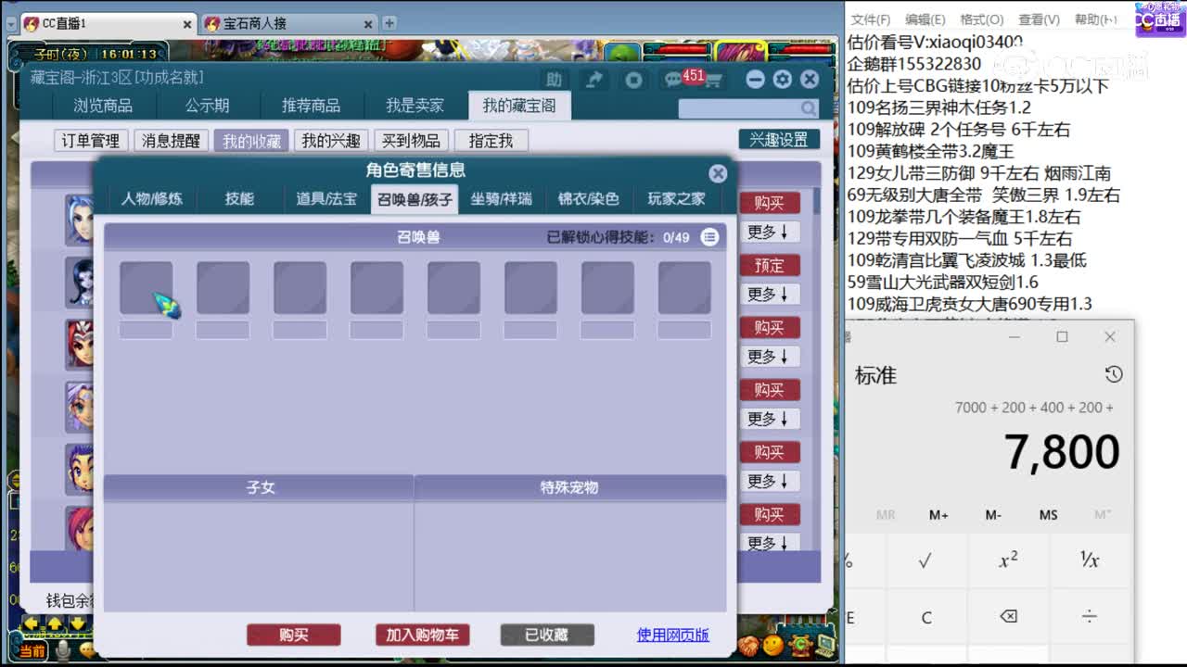Click the search magnifier icon
This screenshot has width=1187, height=667.
click(x=808, y=107)
